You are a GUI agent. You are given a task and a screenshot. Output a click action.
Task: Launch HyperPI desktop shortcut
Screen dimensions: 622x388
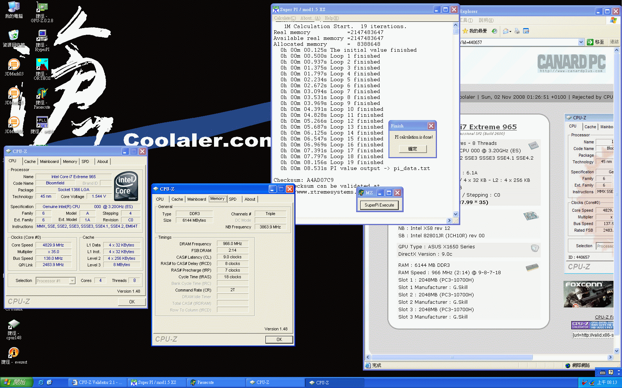pyautogui.click(x=42, y=41)
